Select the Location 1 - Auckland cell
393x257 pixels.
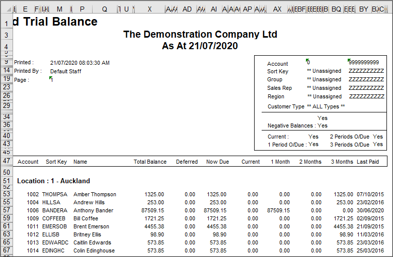pyautogui.click(x=53, y=181)
